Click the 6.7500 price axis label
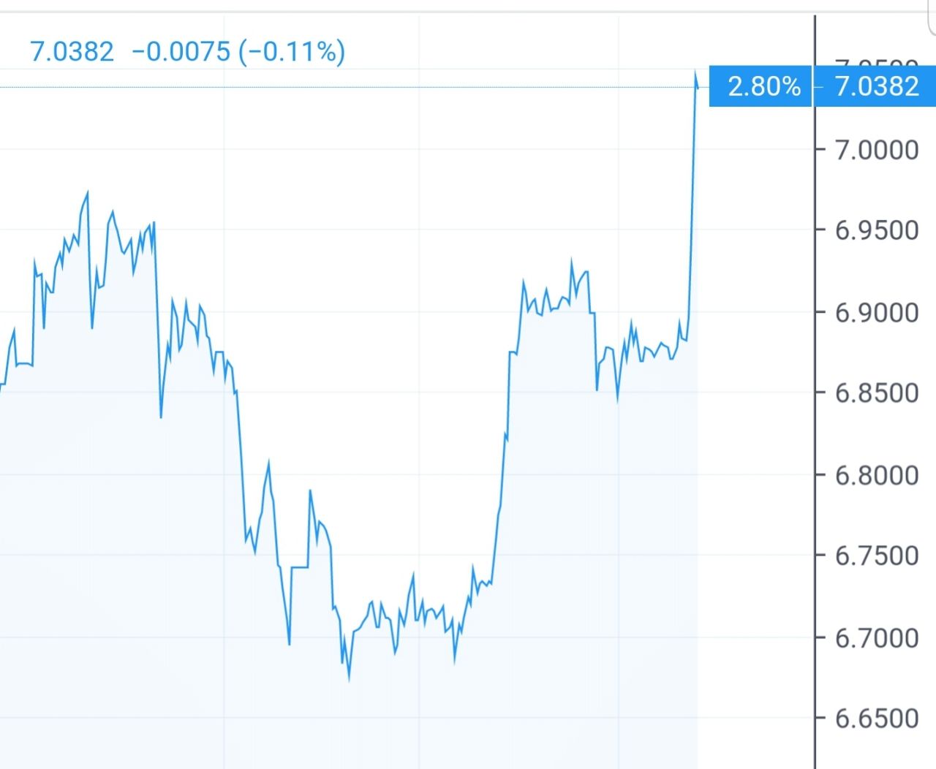Image resolution: width=936 pixels, height=769 pixels. (876, 556)
